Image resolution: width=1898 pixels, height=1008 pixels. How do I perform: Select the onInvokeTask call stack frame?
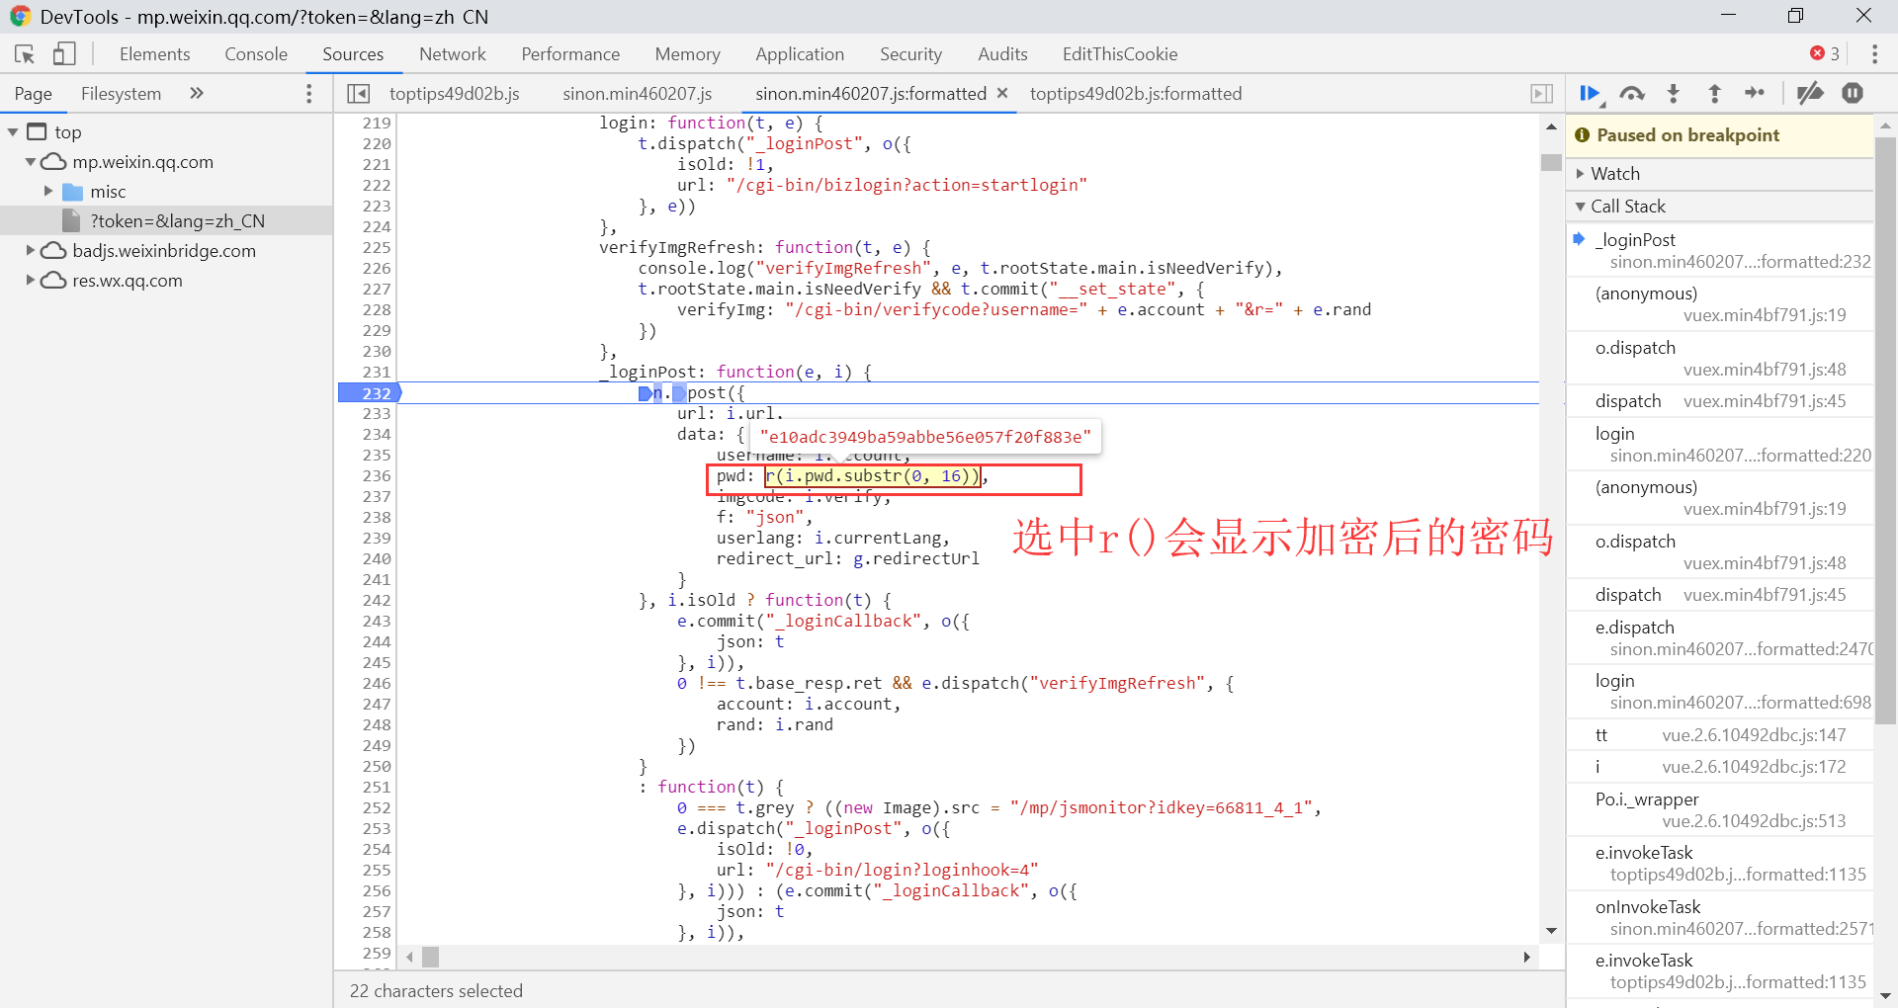coord(1720,918)
